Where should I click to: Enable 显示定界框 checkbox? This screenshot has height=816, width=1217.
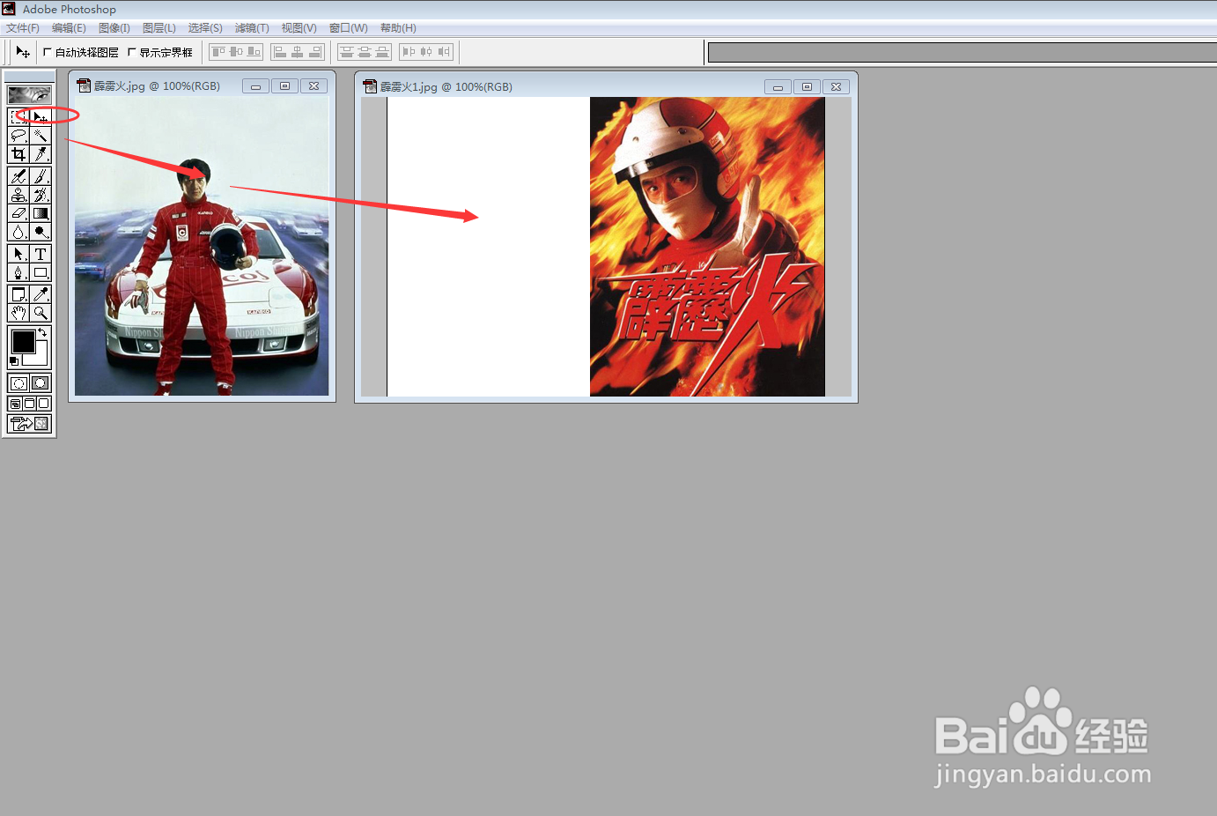[132, 52]
